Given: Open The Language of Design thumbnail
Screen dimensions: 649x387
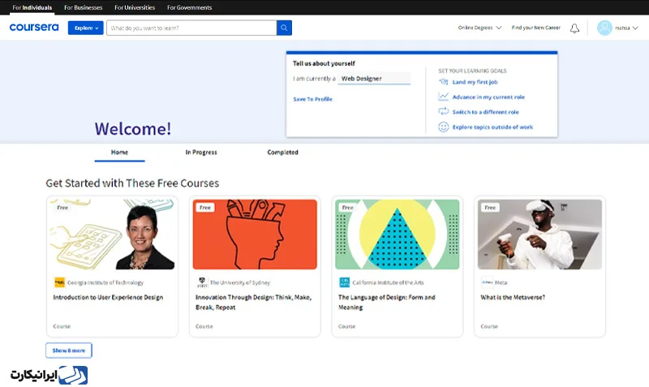Looking at the screenshot, I should point(397,234).
